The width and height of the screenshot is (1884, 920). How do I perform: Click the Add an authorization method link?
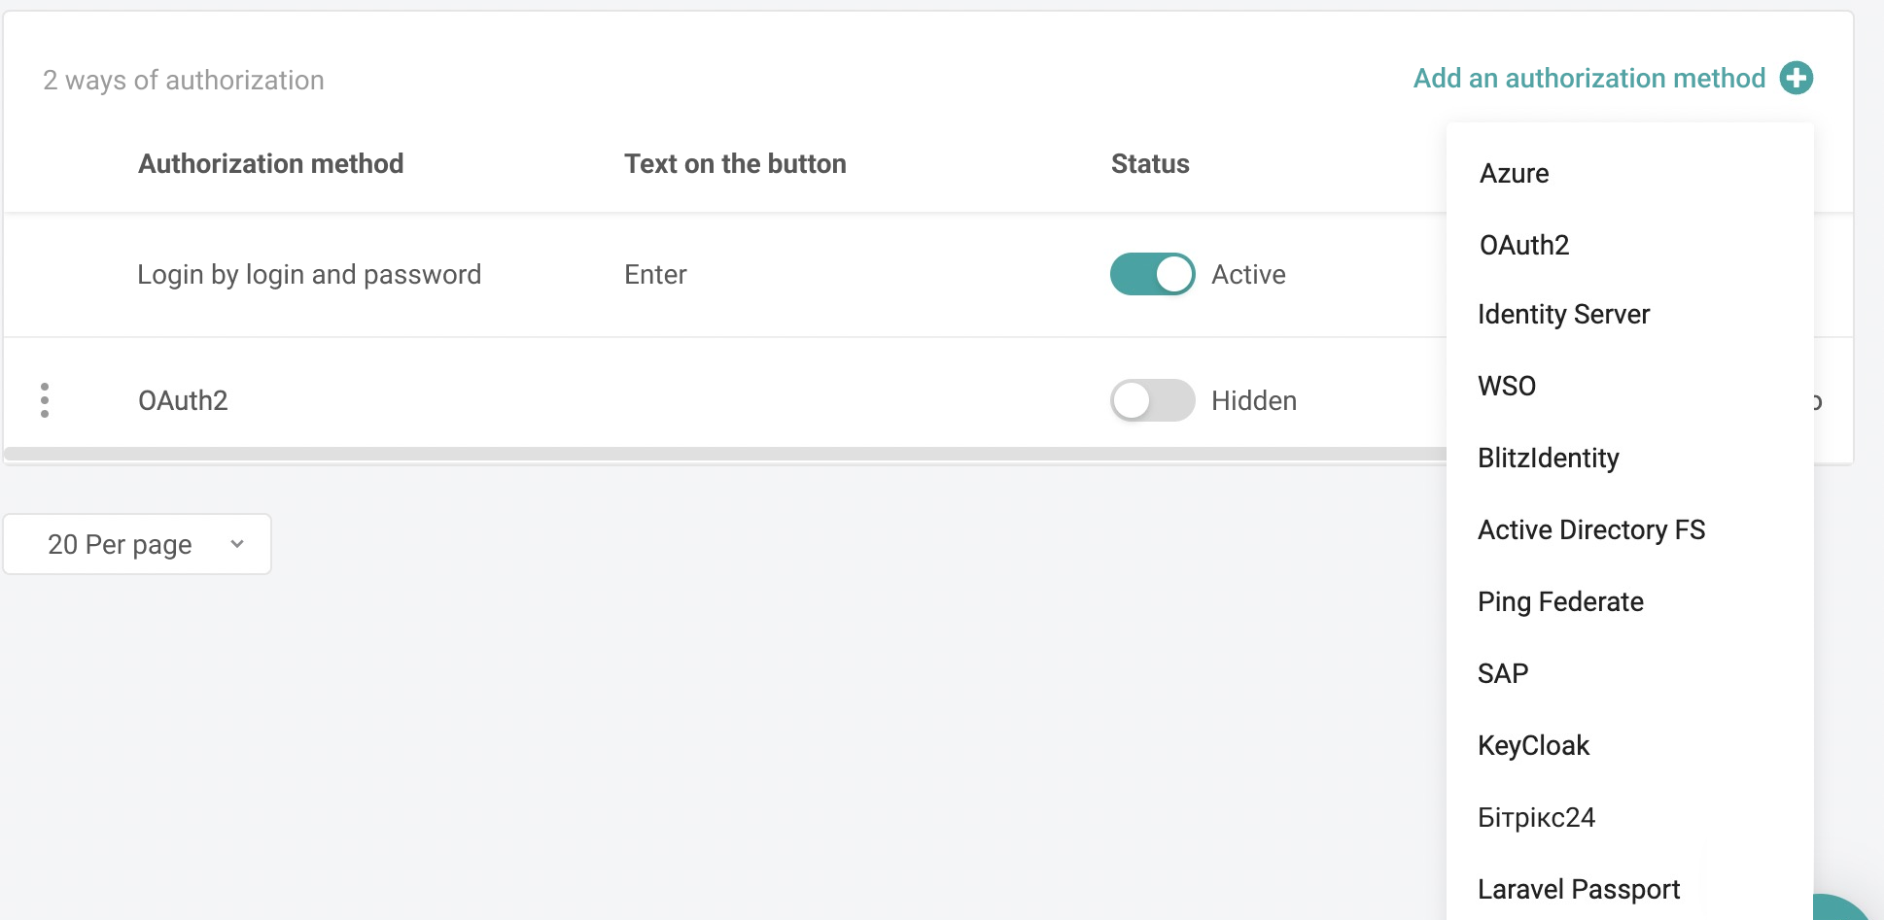pos(1588,78)
